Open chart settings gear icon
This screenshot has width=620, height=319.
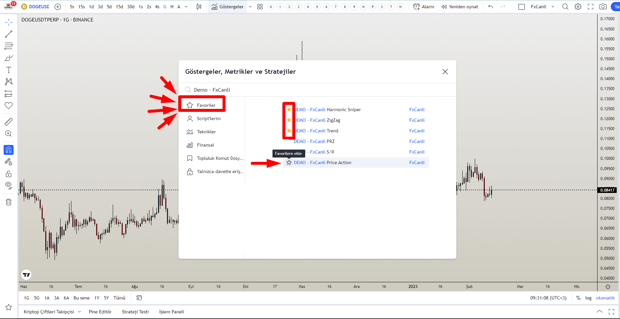pos(578,7)
